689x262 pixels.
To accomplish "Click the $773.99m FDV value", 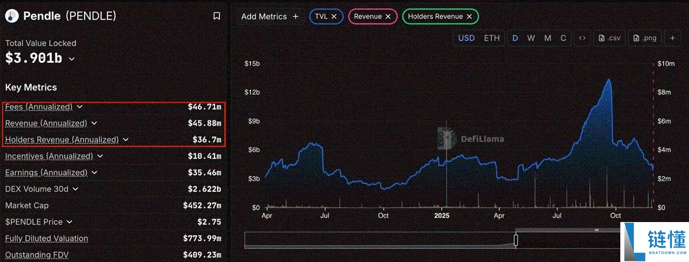I will click(202, 239).
